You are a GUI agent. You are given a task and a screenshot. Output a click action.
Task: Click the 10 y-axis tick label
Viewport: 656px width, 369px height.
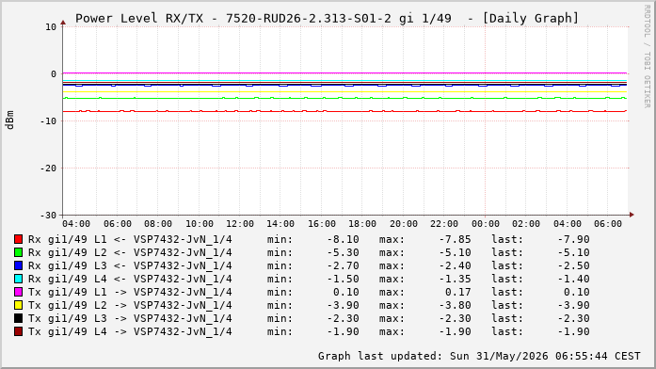tap(51, 27)
